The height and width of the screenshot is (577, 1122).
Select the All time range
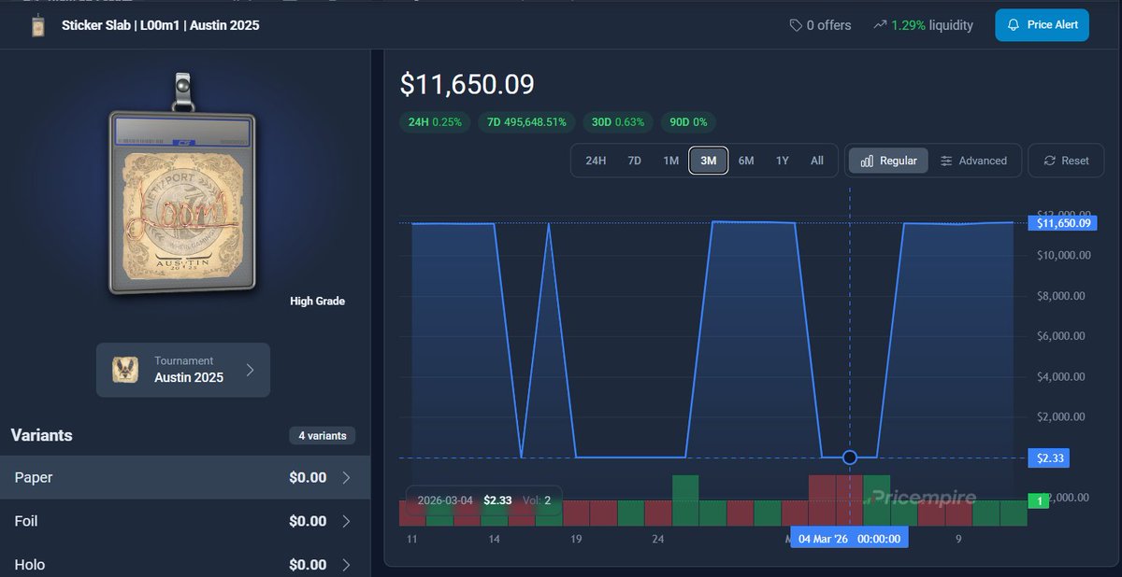tap(817, 161)
